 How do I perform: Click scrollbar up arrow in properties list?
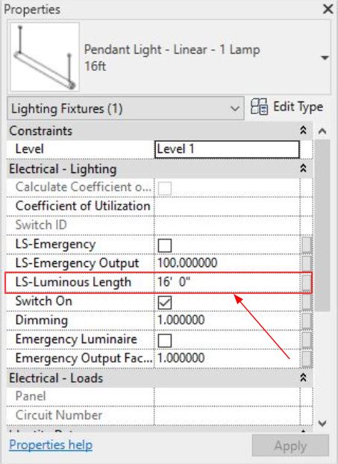point(322,131)
